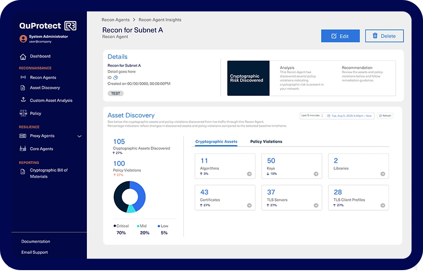The width and height of the screenshot is (423, 273).
Task: Open Asset Discovery sidebar item
Action: click(45, 88)
